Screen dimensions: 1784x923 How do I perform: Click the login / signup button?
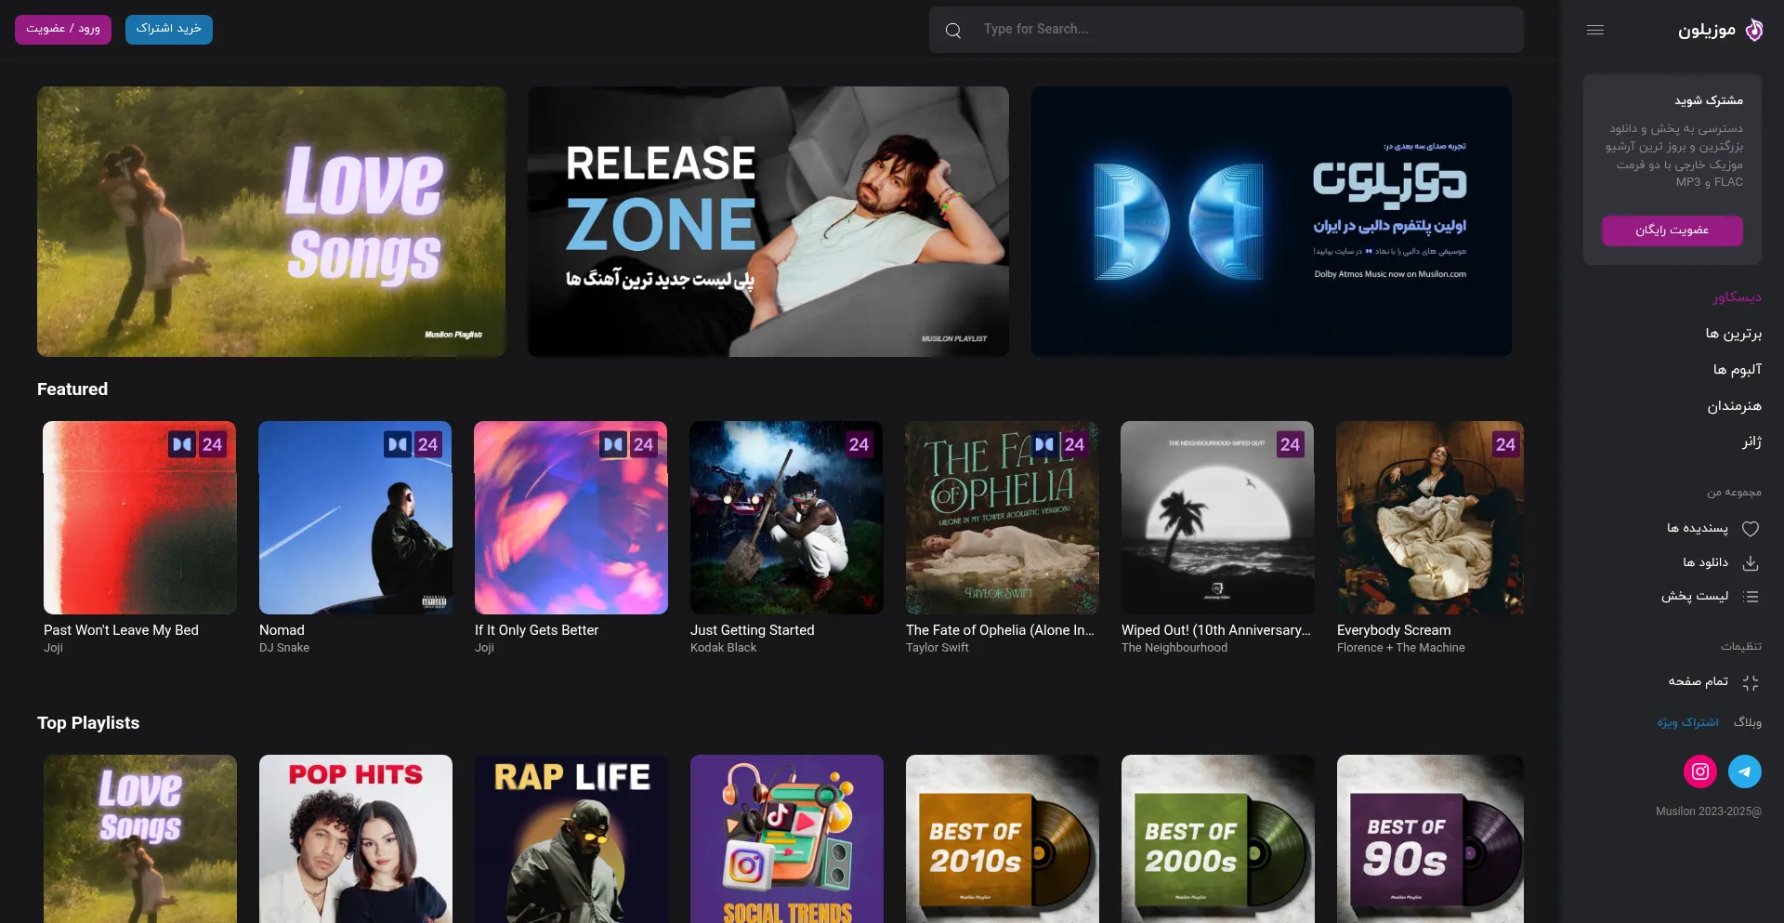63,29
